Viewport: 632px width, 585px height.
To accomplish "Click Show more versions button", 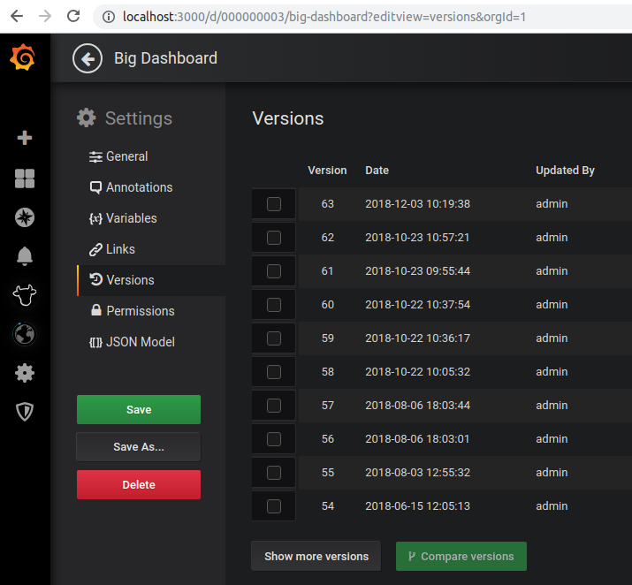I will (x=316, y=557).
